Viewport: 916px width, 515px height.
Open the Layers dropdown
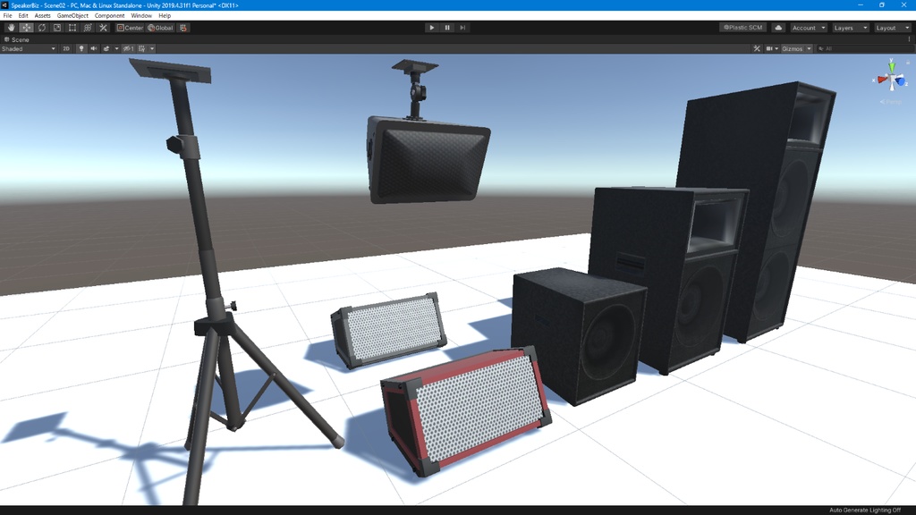pos(851,28)
